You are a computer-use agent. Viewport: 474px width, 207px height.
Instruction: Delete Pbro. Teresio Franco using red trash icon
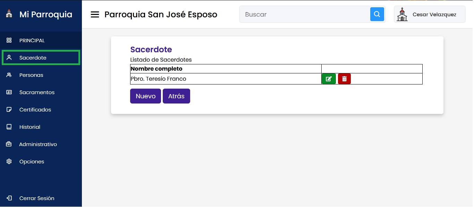pyautogui.click(x=344, y=79)
